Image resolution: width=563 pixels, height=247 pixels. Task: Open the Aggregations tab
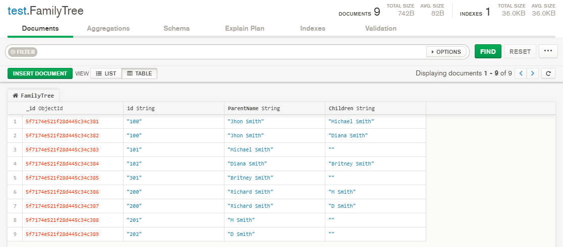108,29
